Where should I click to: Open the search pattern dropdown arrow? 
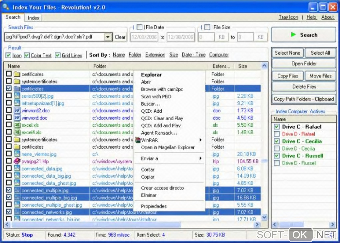pyautogui.click(x=108, y=37)
